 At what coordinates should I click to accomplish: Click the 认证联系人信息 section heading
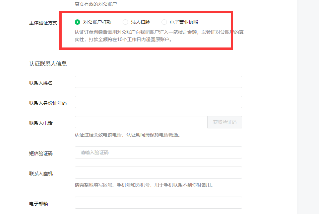(x=48, y=64)
